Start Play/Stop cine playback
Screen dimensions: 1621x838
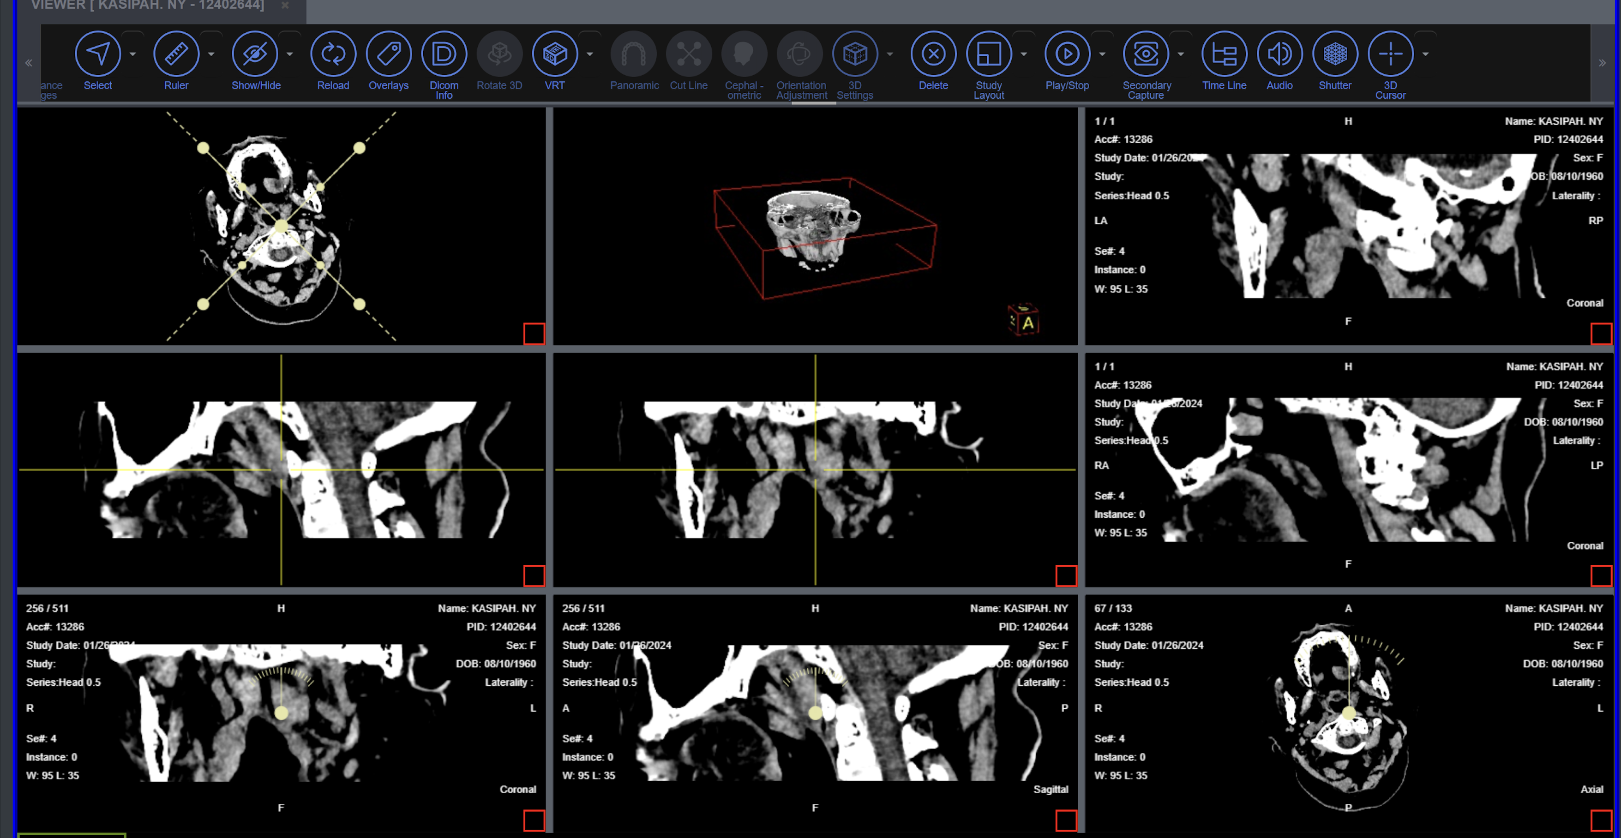click(1067, 54)
